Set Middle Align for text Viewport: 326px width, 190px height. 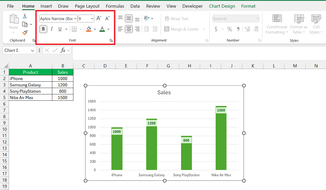pos(129,18)
